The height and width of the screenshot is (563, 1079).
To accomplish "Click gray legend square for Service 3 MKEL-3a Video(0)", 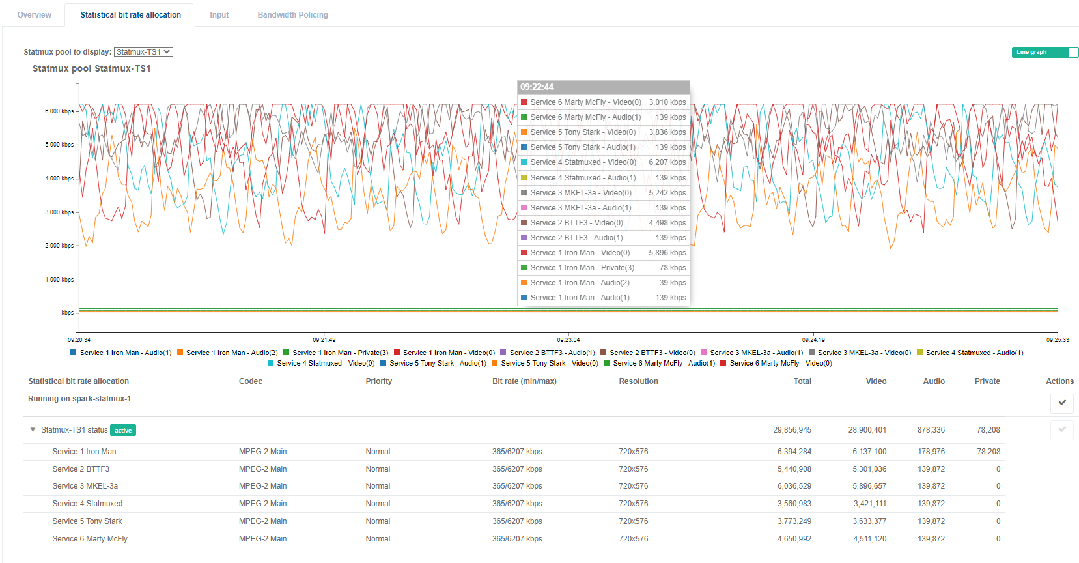I will (x=811, y=353).
